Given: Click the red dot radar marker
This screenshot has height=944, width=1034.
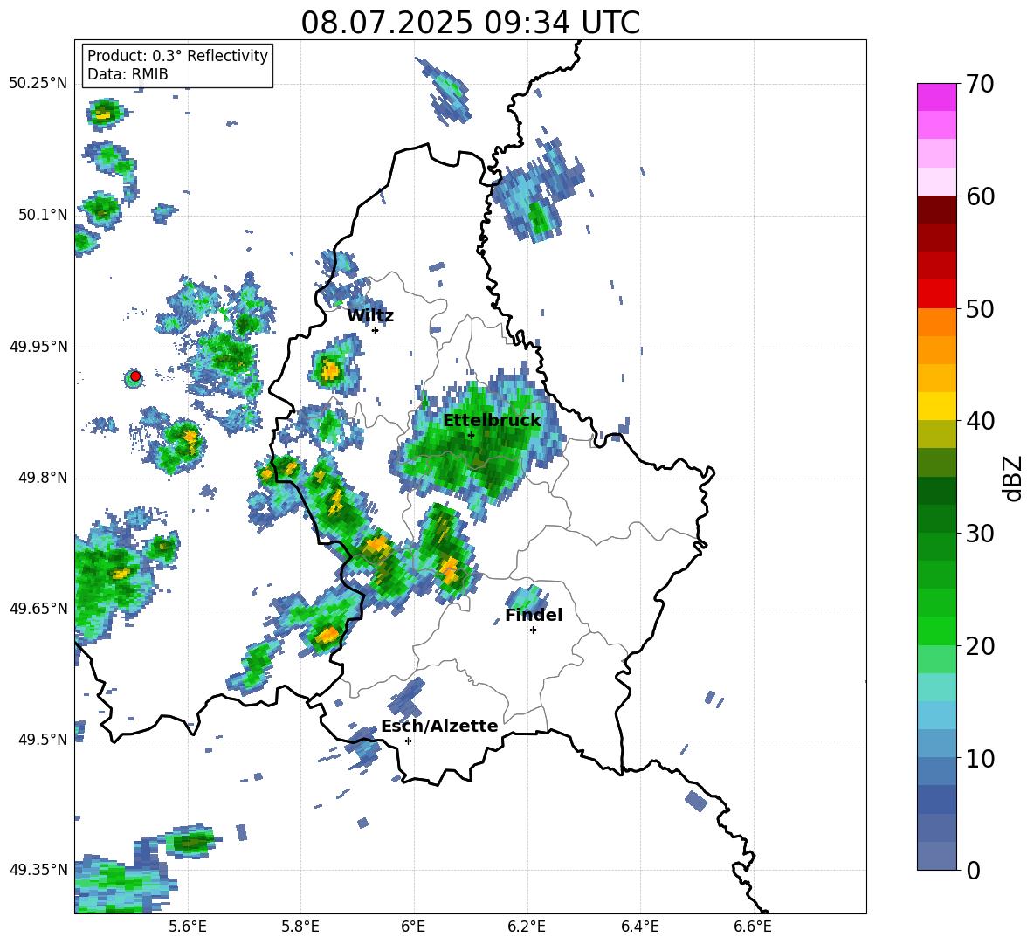Looking at the screenshot, I should click(135, 376).
